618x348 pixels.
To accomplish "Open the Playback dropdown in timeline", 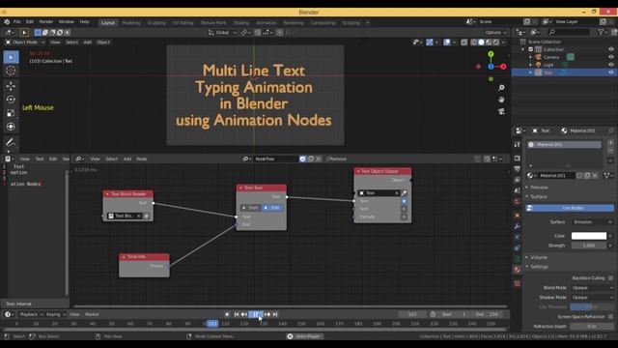I will [31, 314].
